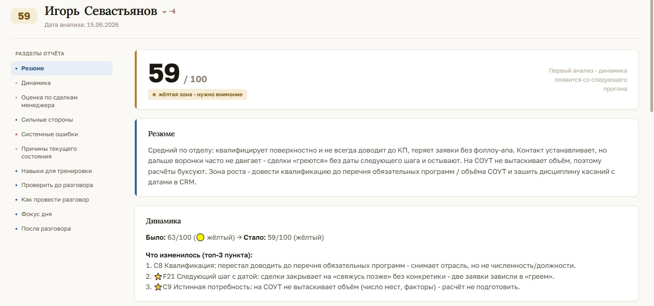Open the Резюме section in sidebar
The width and height of the screenshot is (654, 306).
(x=62, y=69)
